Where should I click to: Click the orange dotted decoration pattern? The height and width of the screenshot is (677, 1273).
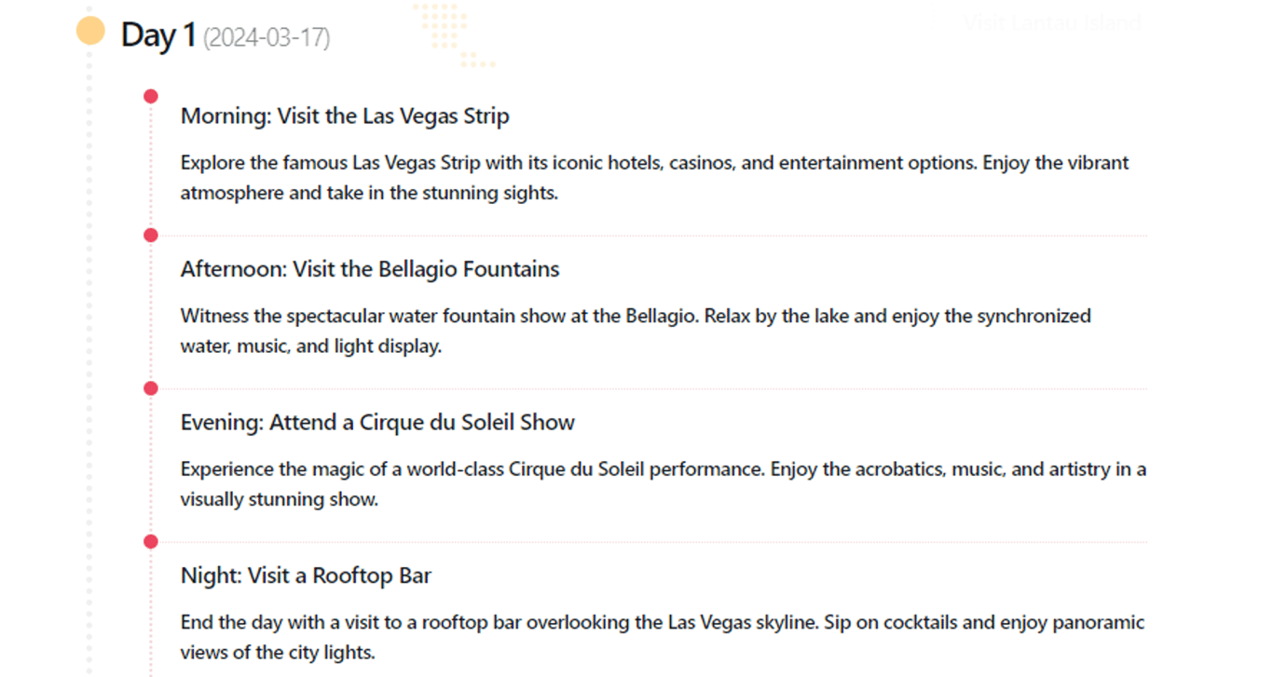(x=447, y=28)
